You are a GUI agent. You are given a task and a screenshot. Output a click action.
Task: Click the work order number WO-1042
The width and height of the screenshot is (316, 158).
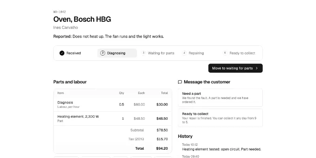[60, 12]
